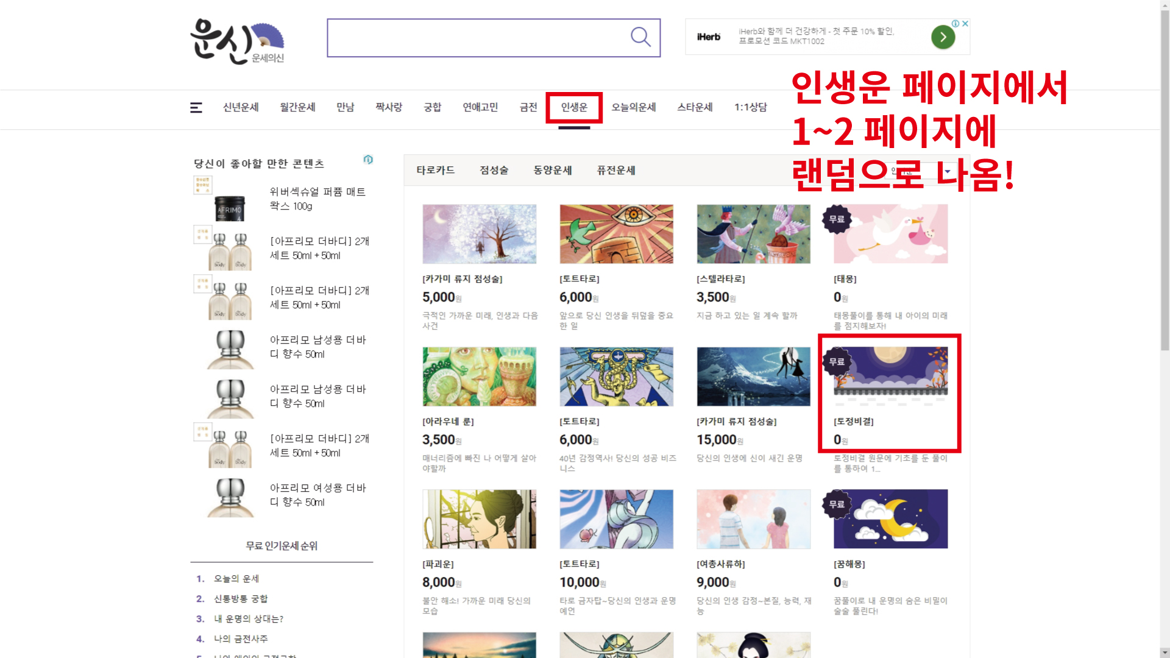Open the 1:1상담 link
This screenshot has height=658, width=1170.
(x=750, y=108)
